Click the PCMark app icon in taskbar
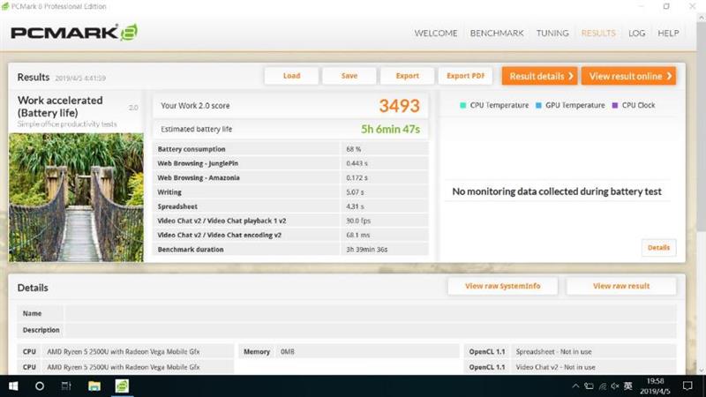This screenshot has height=397, width=706. [122, 386]
